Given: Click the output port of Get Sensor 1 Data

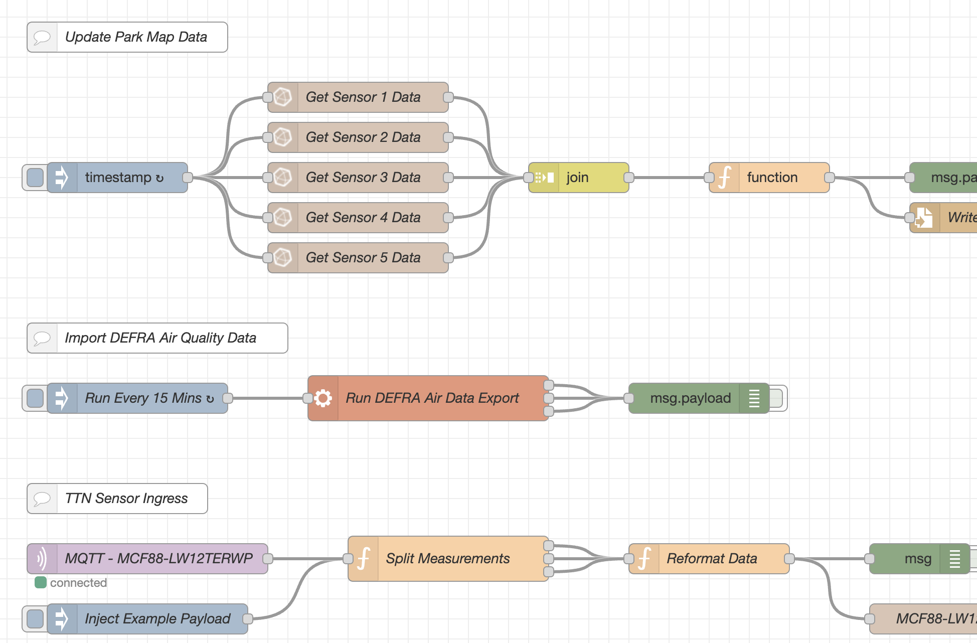Looking at the screenshot, I should coord(448,97).
